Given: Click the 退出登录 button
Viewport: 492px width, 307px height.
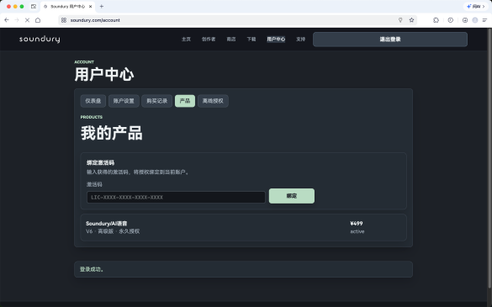Looking at the screenshot, I should pyautogui.click(x=390, y=40).
